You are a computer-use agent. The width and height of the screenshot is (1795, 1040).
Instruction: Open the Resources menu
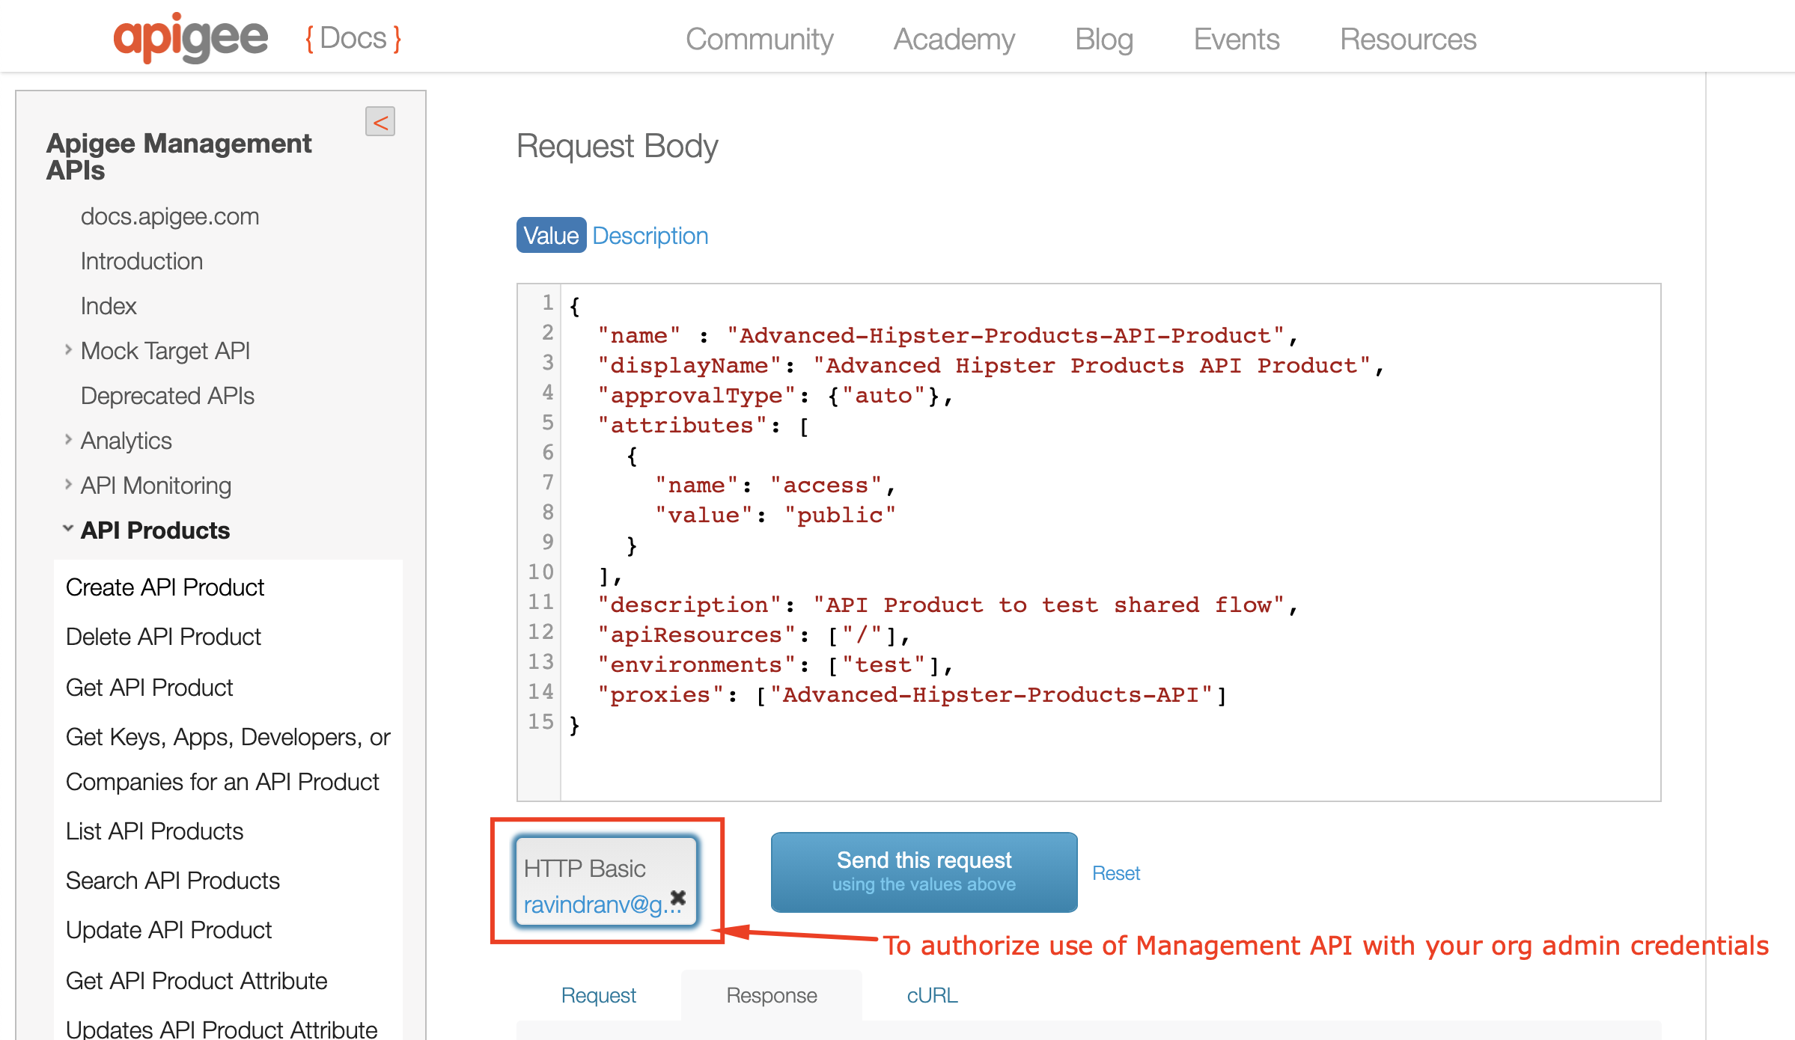point(1408,39)
